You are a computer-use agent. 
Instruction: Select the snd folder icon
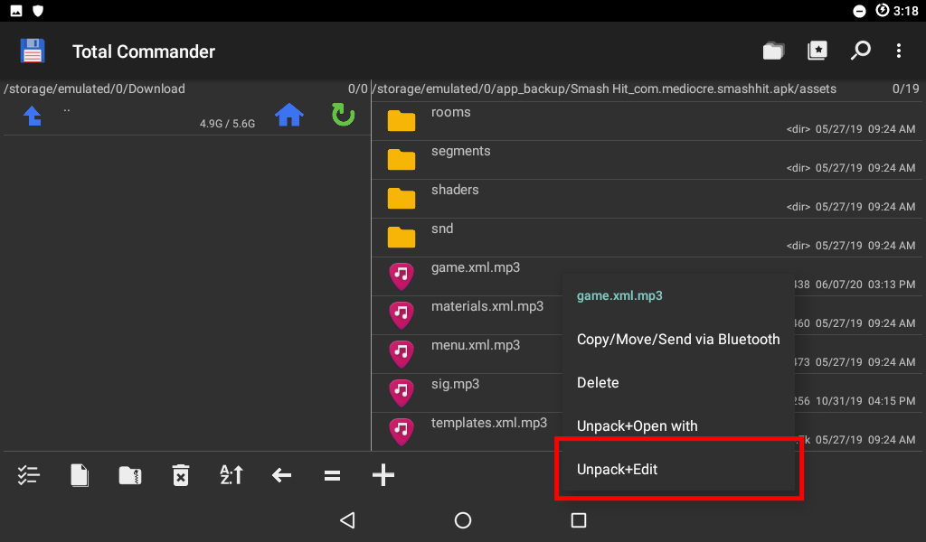pos(402,238)
